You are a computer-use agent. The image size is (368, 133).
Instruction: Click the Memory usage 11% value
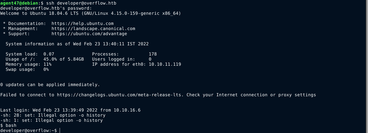coord(47,64)
